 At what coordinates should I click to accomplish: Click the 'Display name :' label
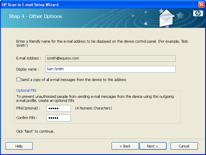(28, 69)
